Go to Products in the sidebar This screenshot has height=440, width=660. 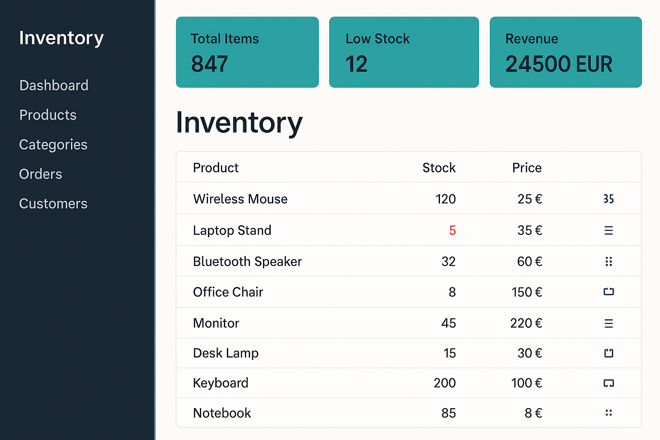(48, 115)
